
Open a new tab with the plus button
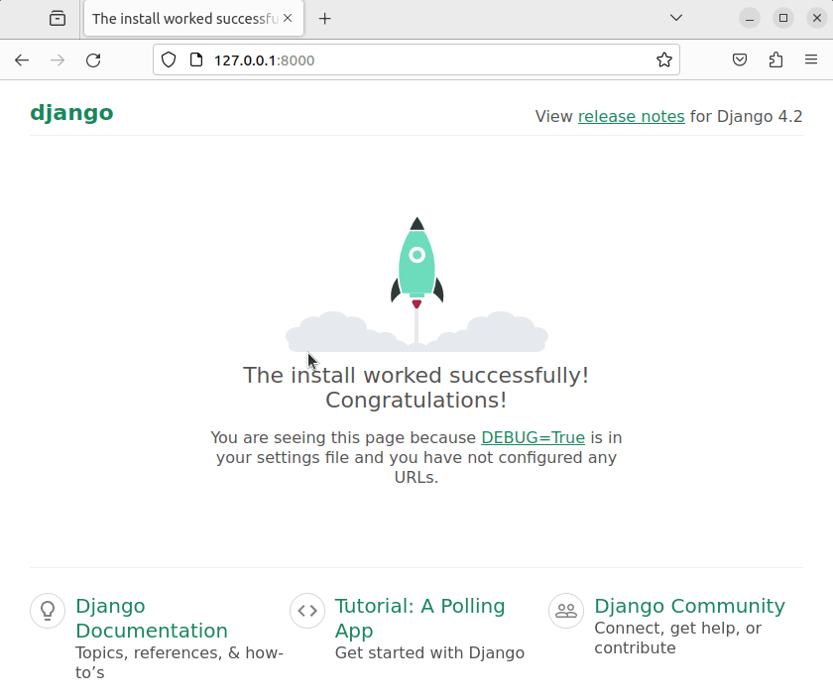coord(324,19)
